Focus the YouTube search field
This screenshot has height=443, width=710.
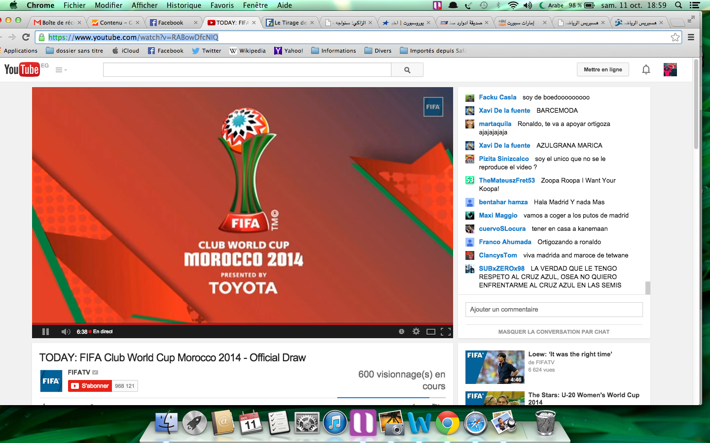pos(247,70)
